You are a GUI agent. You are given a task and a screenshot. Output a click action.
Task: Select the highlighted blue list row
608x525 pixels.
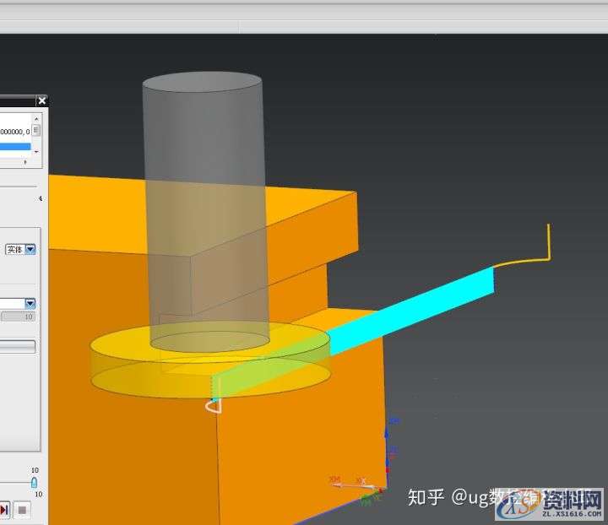point(15,146)
